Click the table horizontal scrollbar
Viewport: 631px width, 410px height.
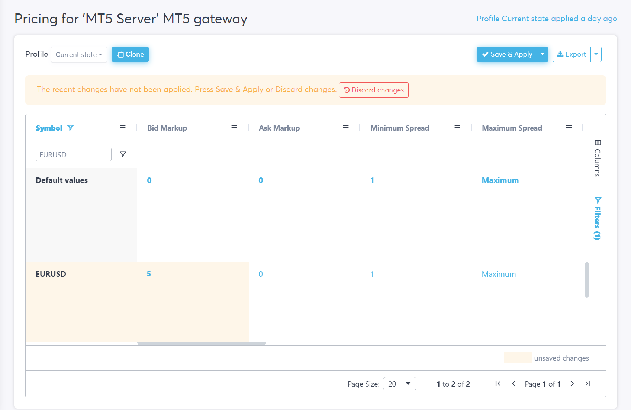click(202, 343)
